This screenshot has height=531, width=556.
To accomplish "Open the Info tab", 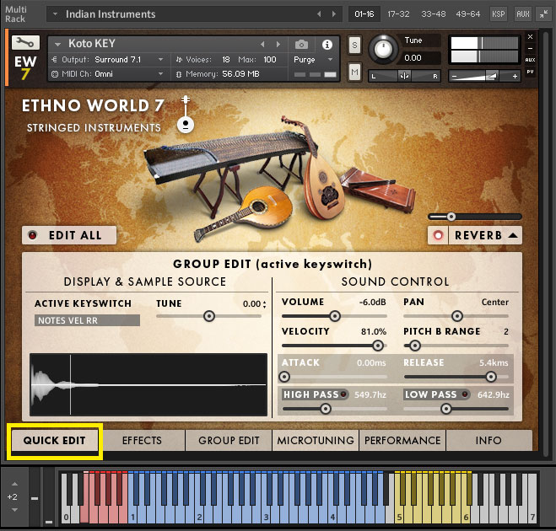I will pos(489,440).
